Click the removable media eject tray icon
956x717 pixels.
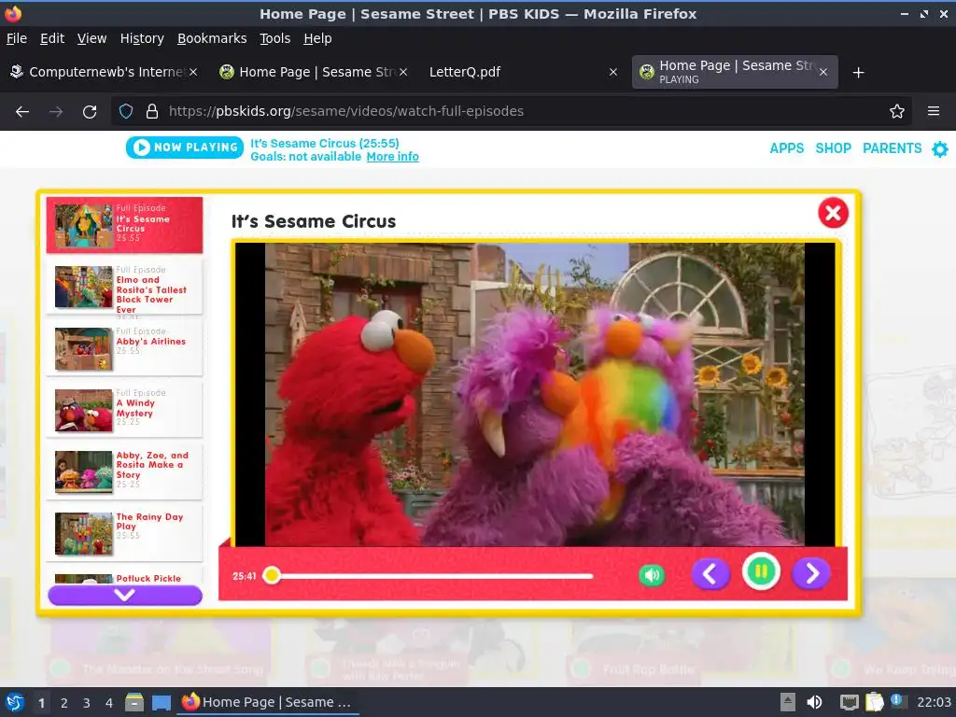[x=788, y=702]
